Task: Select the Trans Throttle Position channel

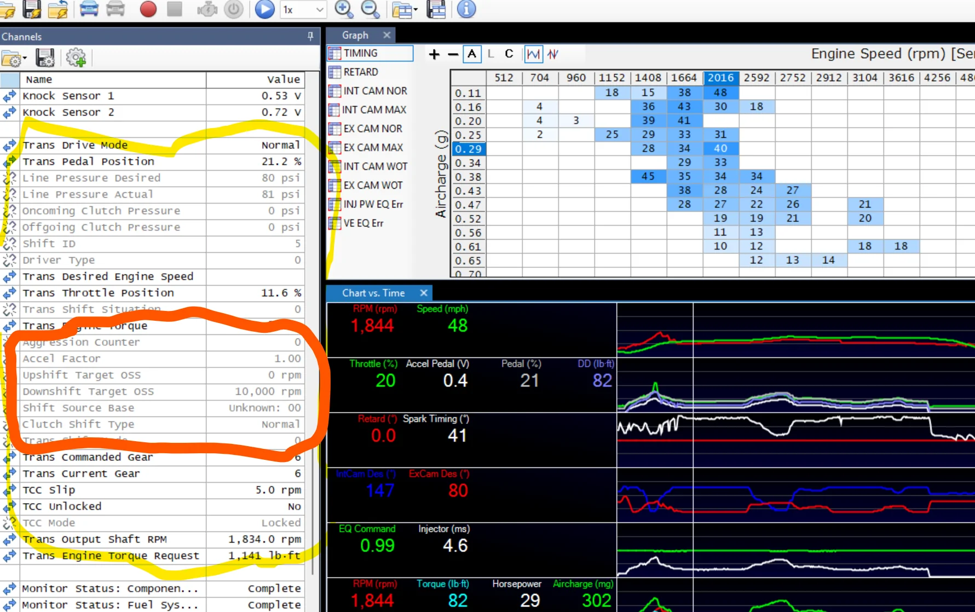Action: [x=152, y=293]
